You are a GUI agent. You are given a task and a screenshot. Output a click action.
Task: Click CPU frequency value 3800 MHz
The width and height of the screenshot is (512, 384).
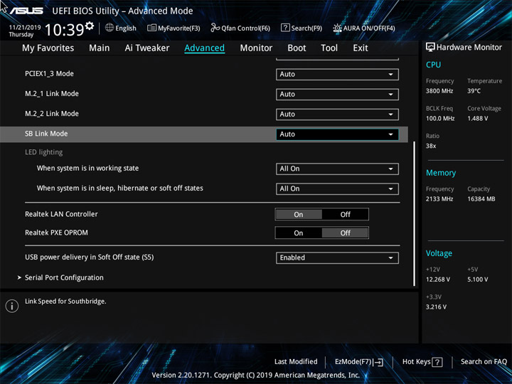click(x=439, y=91)
